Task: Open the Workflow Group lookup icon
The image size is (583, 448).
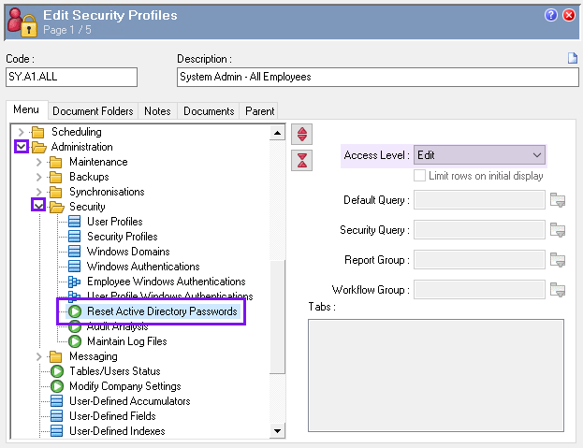Action: pyautogui.click(x=558, y=289)
